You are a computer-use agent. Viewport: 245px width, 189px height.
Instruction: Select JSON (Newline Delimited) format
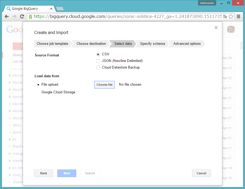[x=98, y=61]
